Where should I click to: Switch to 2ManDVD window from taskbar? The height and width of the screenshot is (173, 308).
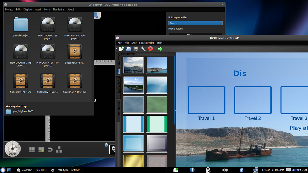pos(32,170)
